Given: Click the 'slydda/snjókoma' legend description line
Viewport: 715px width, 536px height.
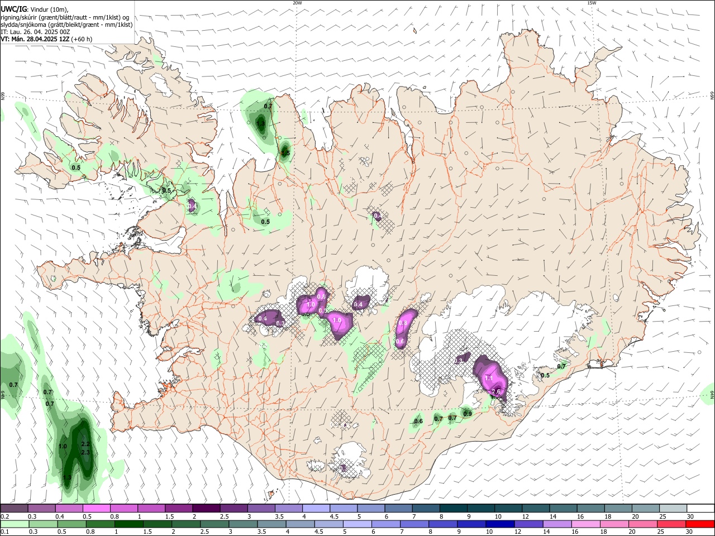Looking at the screenshot, I should click(66, 25).
